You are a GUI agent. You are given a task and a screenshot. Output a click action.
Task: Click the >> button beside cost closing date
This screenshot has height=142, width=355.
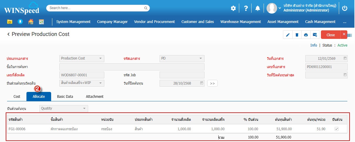[212, 83]
